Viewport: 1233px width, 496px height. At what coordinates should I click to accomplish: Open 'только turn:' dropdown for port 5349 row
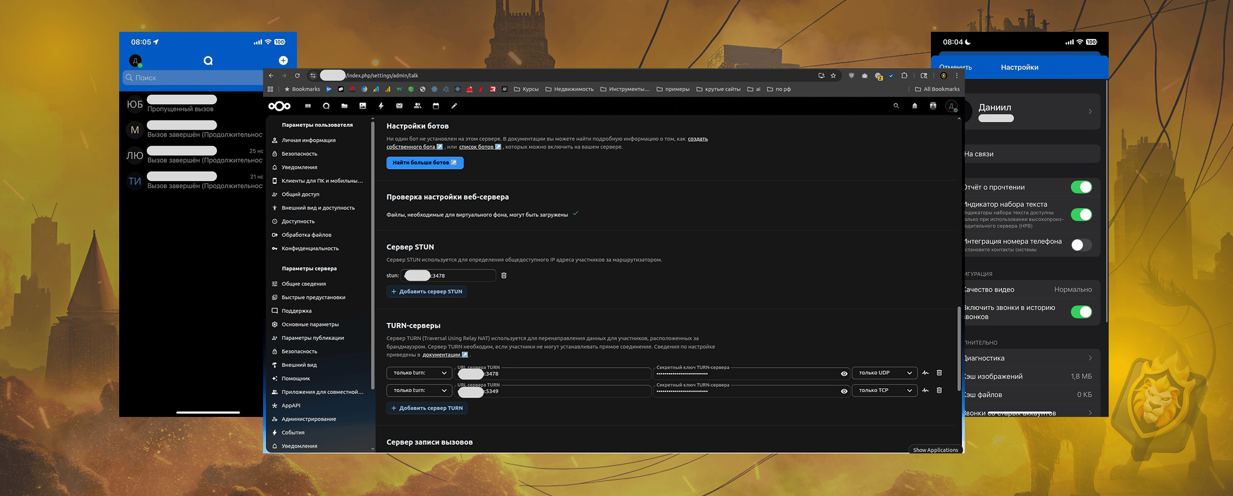pyautogui.click(x=419, y=391)
